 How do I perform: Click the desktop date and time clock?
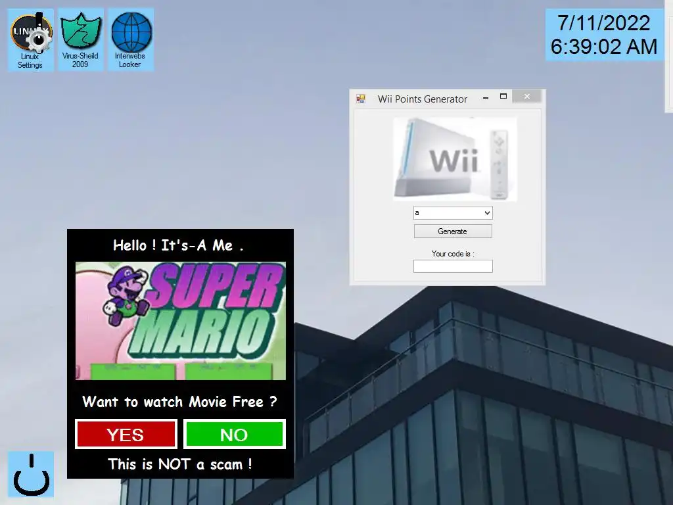point(603,35)
